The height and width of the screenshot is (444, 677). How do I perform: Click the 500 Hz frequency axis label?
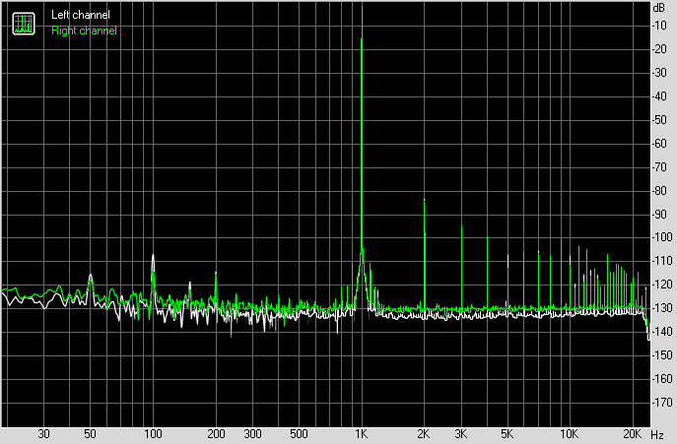pyautogui.click(x=299, y=434)
